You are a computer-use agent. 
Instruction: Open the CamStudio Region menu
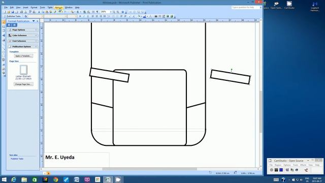(x=278, y=165)
